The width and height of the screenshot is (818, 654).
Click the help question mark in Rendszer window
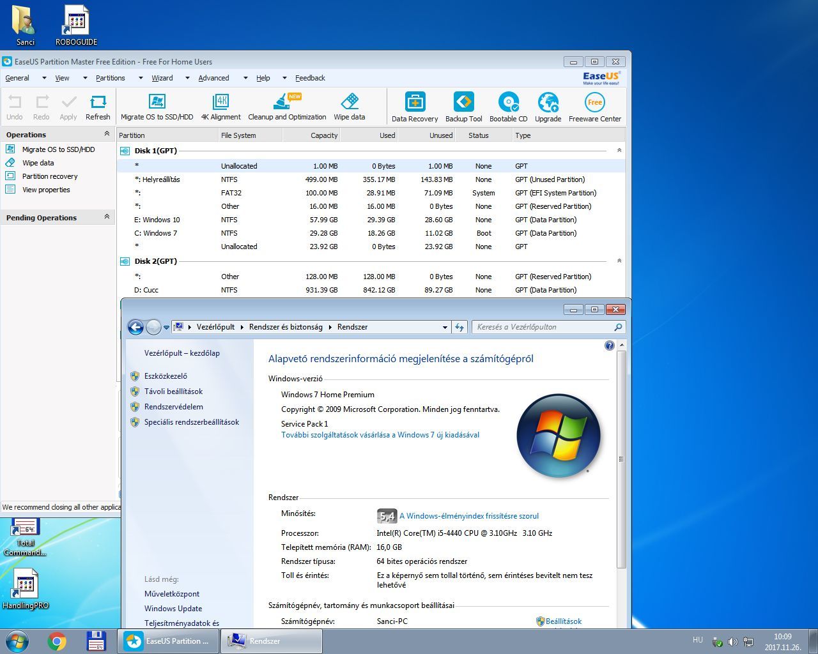[x=610, y=346]
